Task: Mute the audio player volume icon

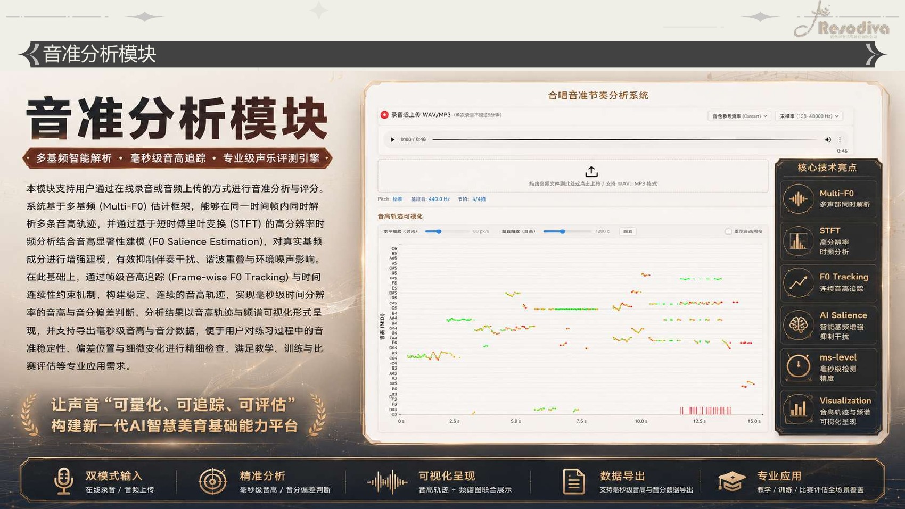Action: click(x=828, y=140)
